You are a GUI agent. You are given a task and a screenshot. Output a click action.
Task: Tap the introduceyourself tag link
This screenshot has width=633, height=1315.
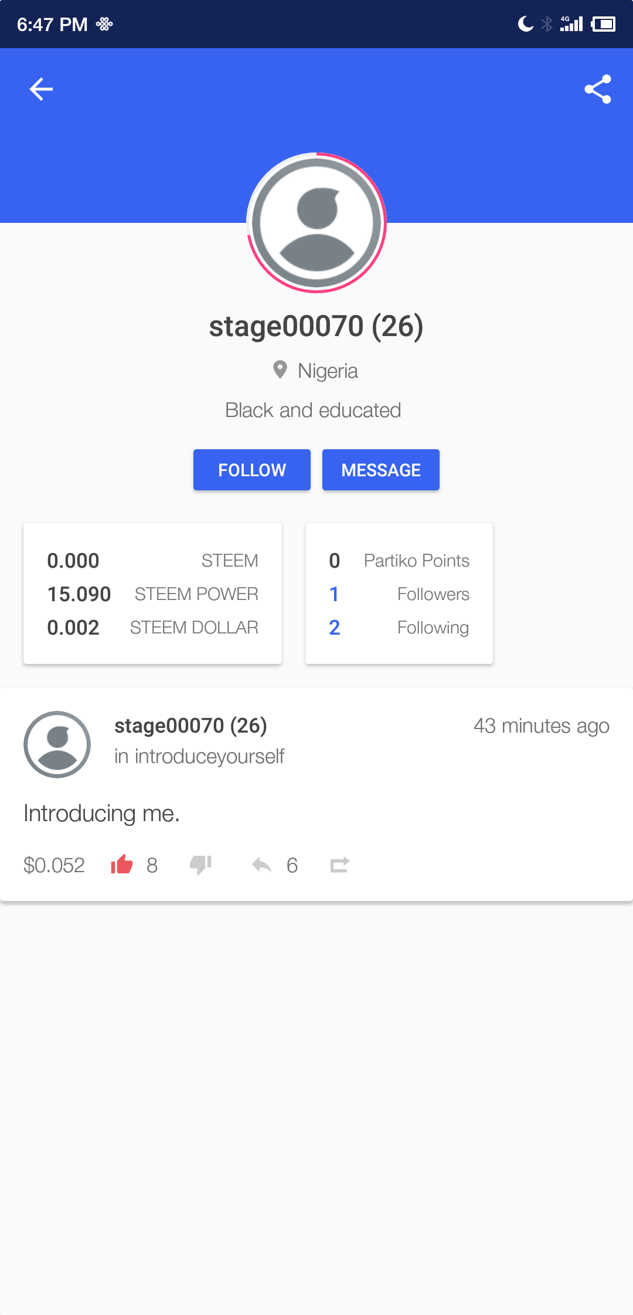coord(209,757)
